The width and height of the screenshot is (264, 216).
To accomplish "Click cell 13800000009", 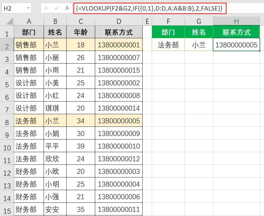I will [119, 133].
